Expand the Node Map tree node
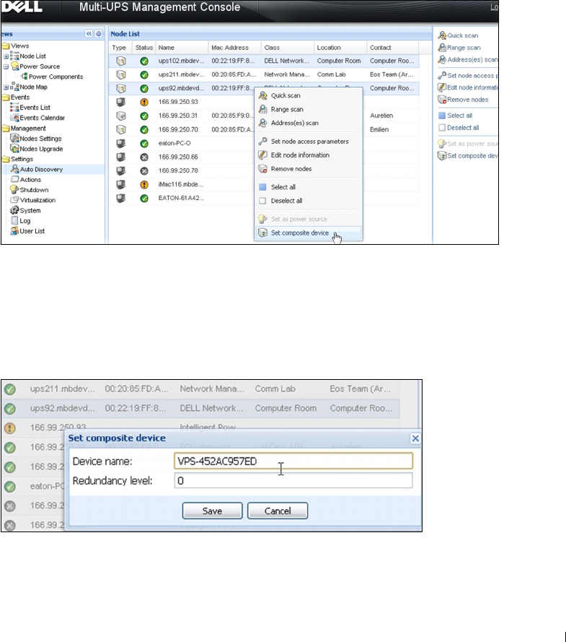This screenshot has height=642, width=566. tap(6, 87)
